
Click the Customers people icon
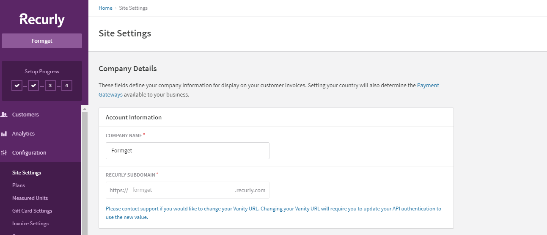(4, 115)
